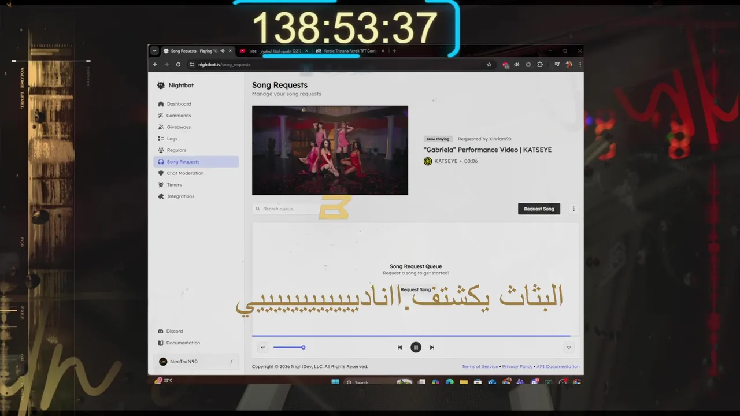Viewport: 740px width, 416px height.
Task: Mute the player using the speaker icon
Action: (262, 347)
